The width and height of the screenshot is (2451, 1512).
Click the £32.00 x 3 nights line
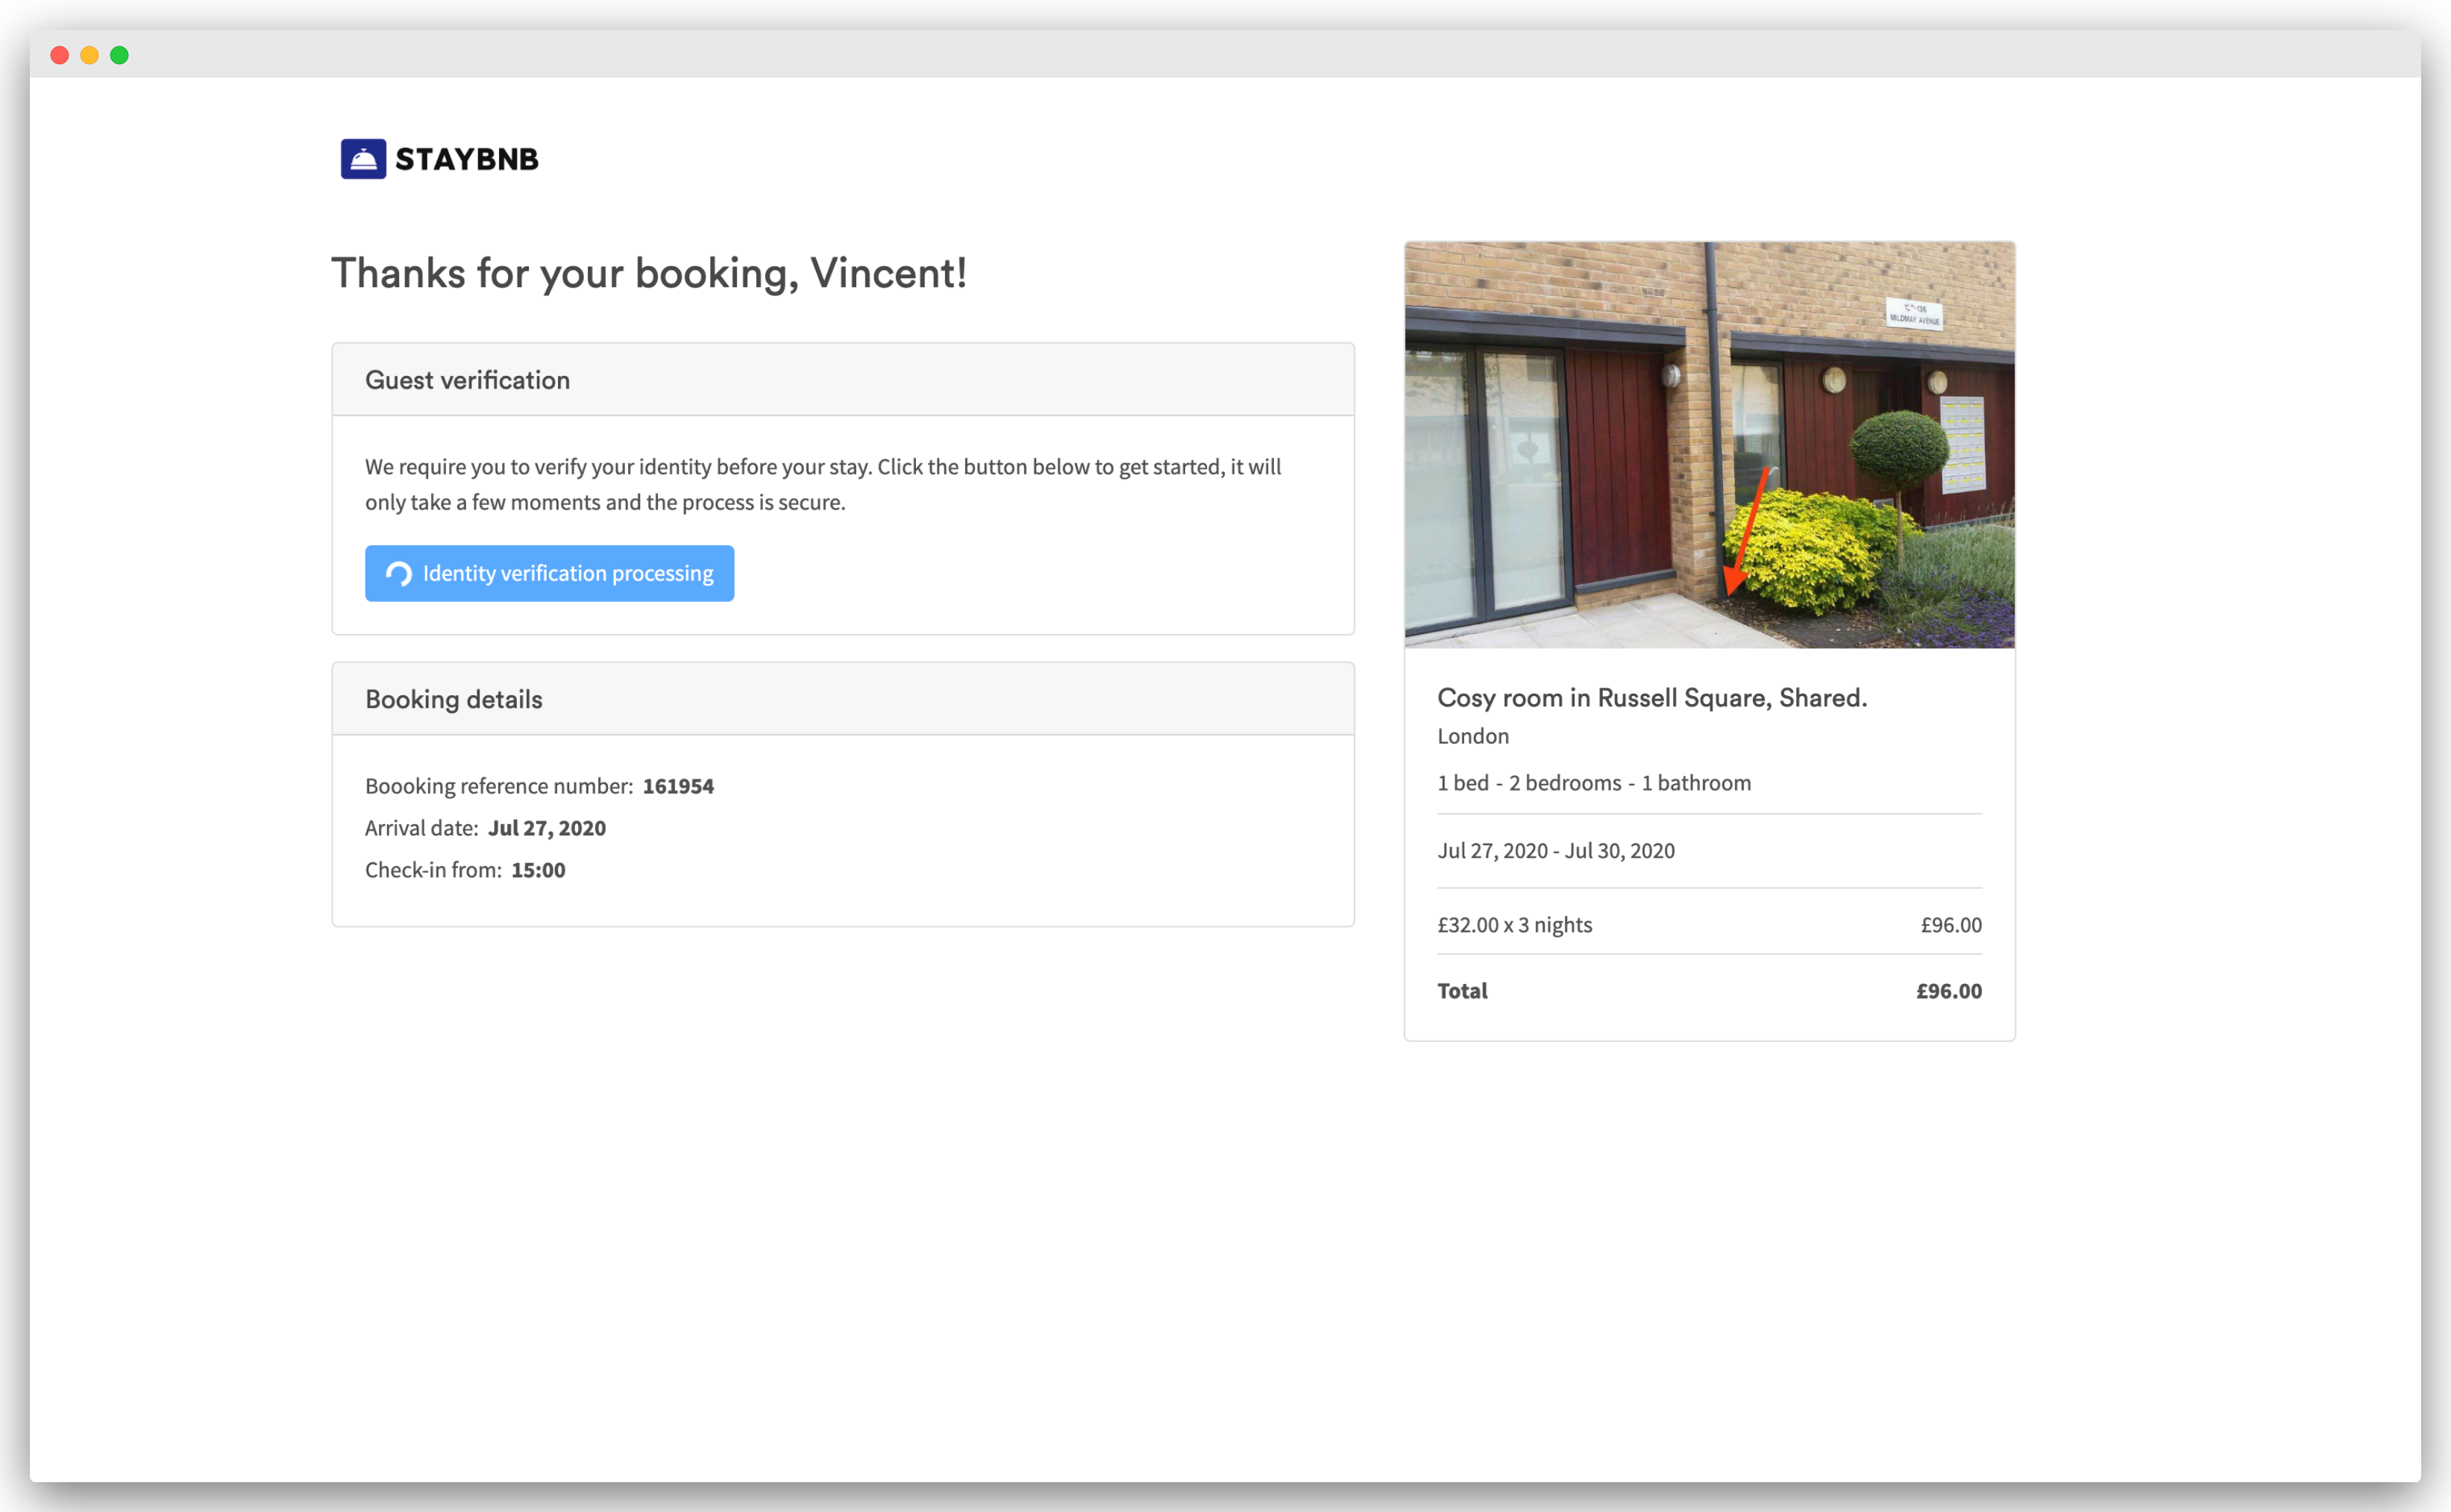point(1514,925)
